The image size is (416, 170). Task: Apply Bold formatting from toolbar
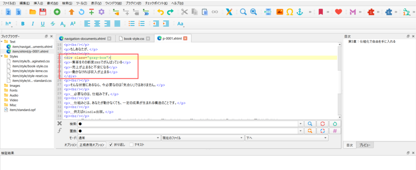pyautogui.click(x=23, y=24)
